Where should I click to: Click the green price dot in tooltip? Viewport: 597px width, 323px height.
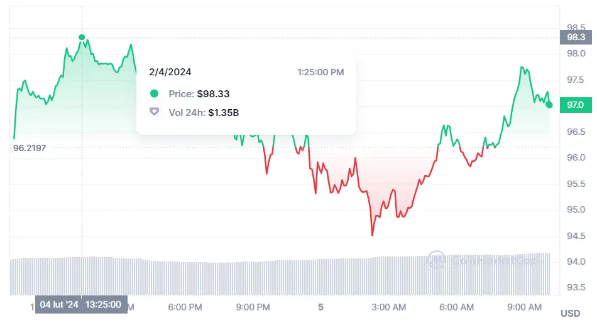[x=154, y=94]
